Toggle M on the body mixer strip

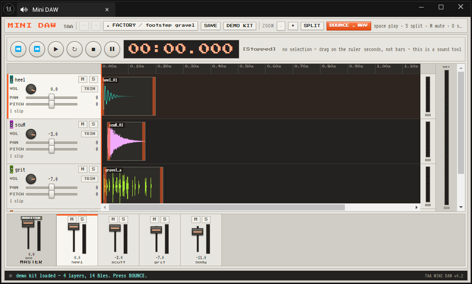click(x=196, y=219)
